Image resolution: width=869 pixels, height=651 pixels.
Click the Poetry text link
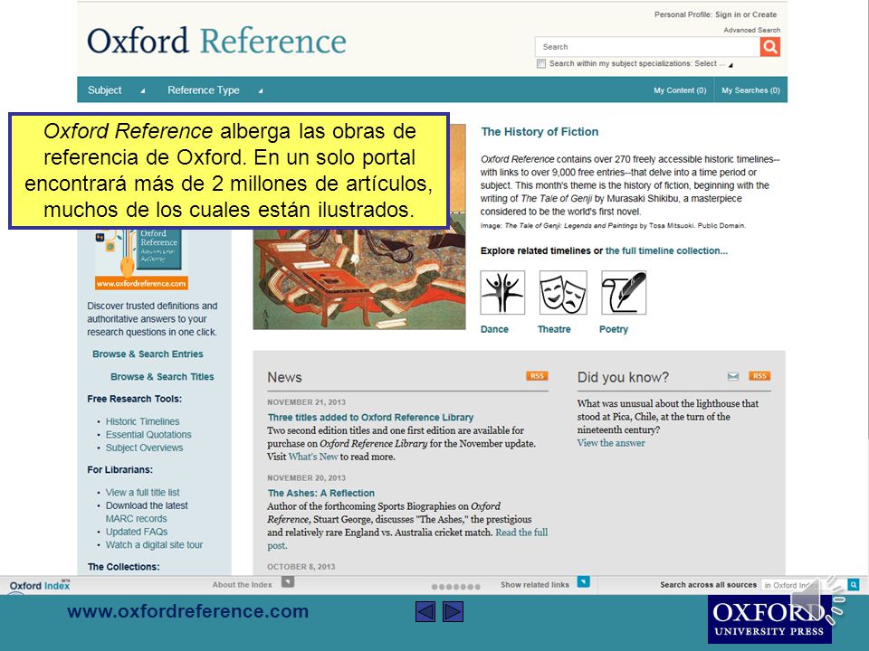point(614,329)
